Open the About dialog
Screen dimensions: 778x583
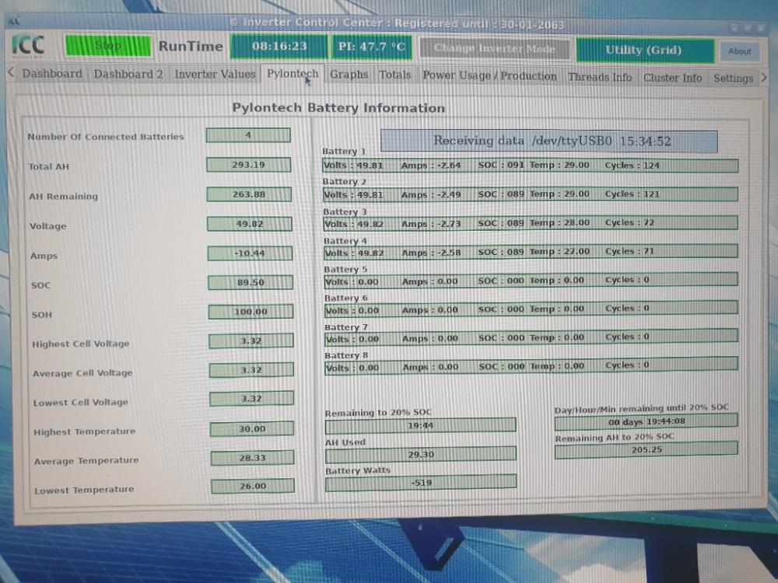[740, 51]
